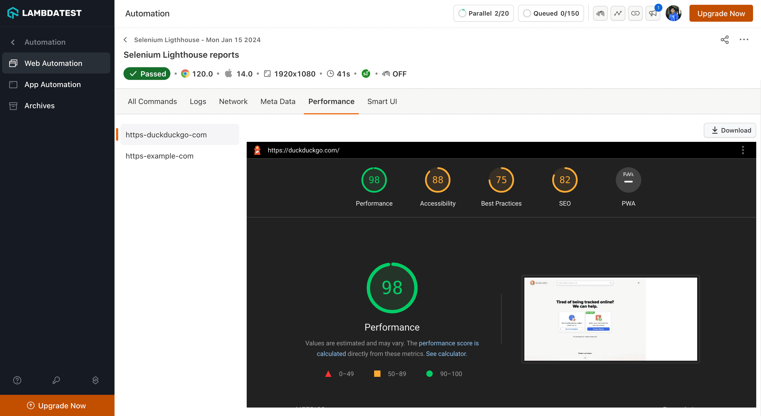
Task: Click the Accessibility 88 score gauge
Action: coord(437,180)
